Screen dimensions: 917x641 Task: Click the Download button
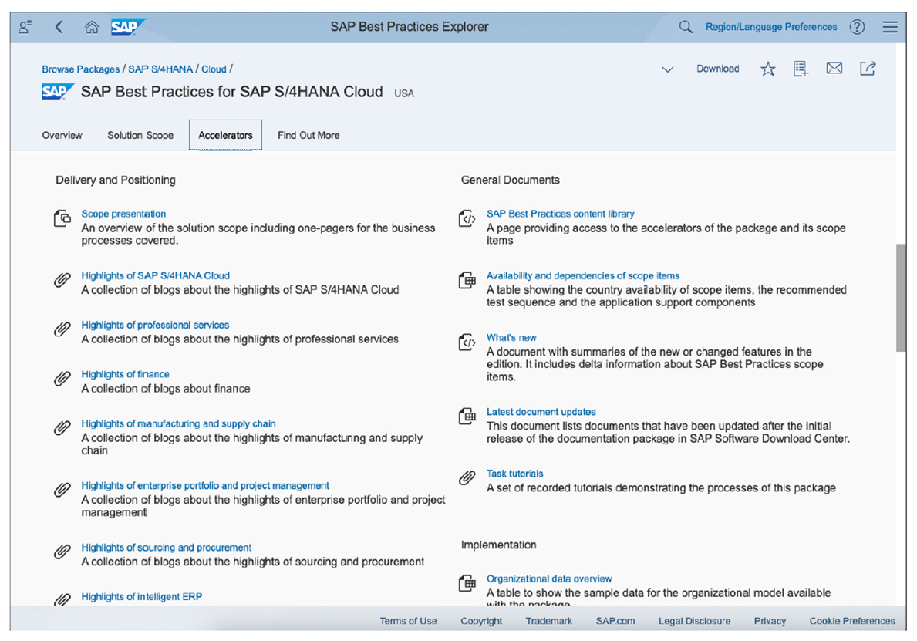717,69
